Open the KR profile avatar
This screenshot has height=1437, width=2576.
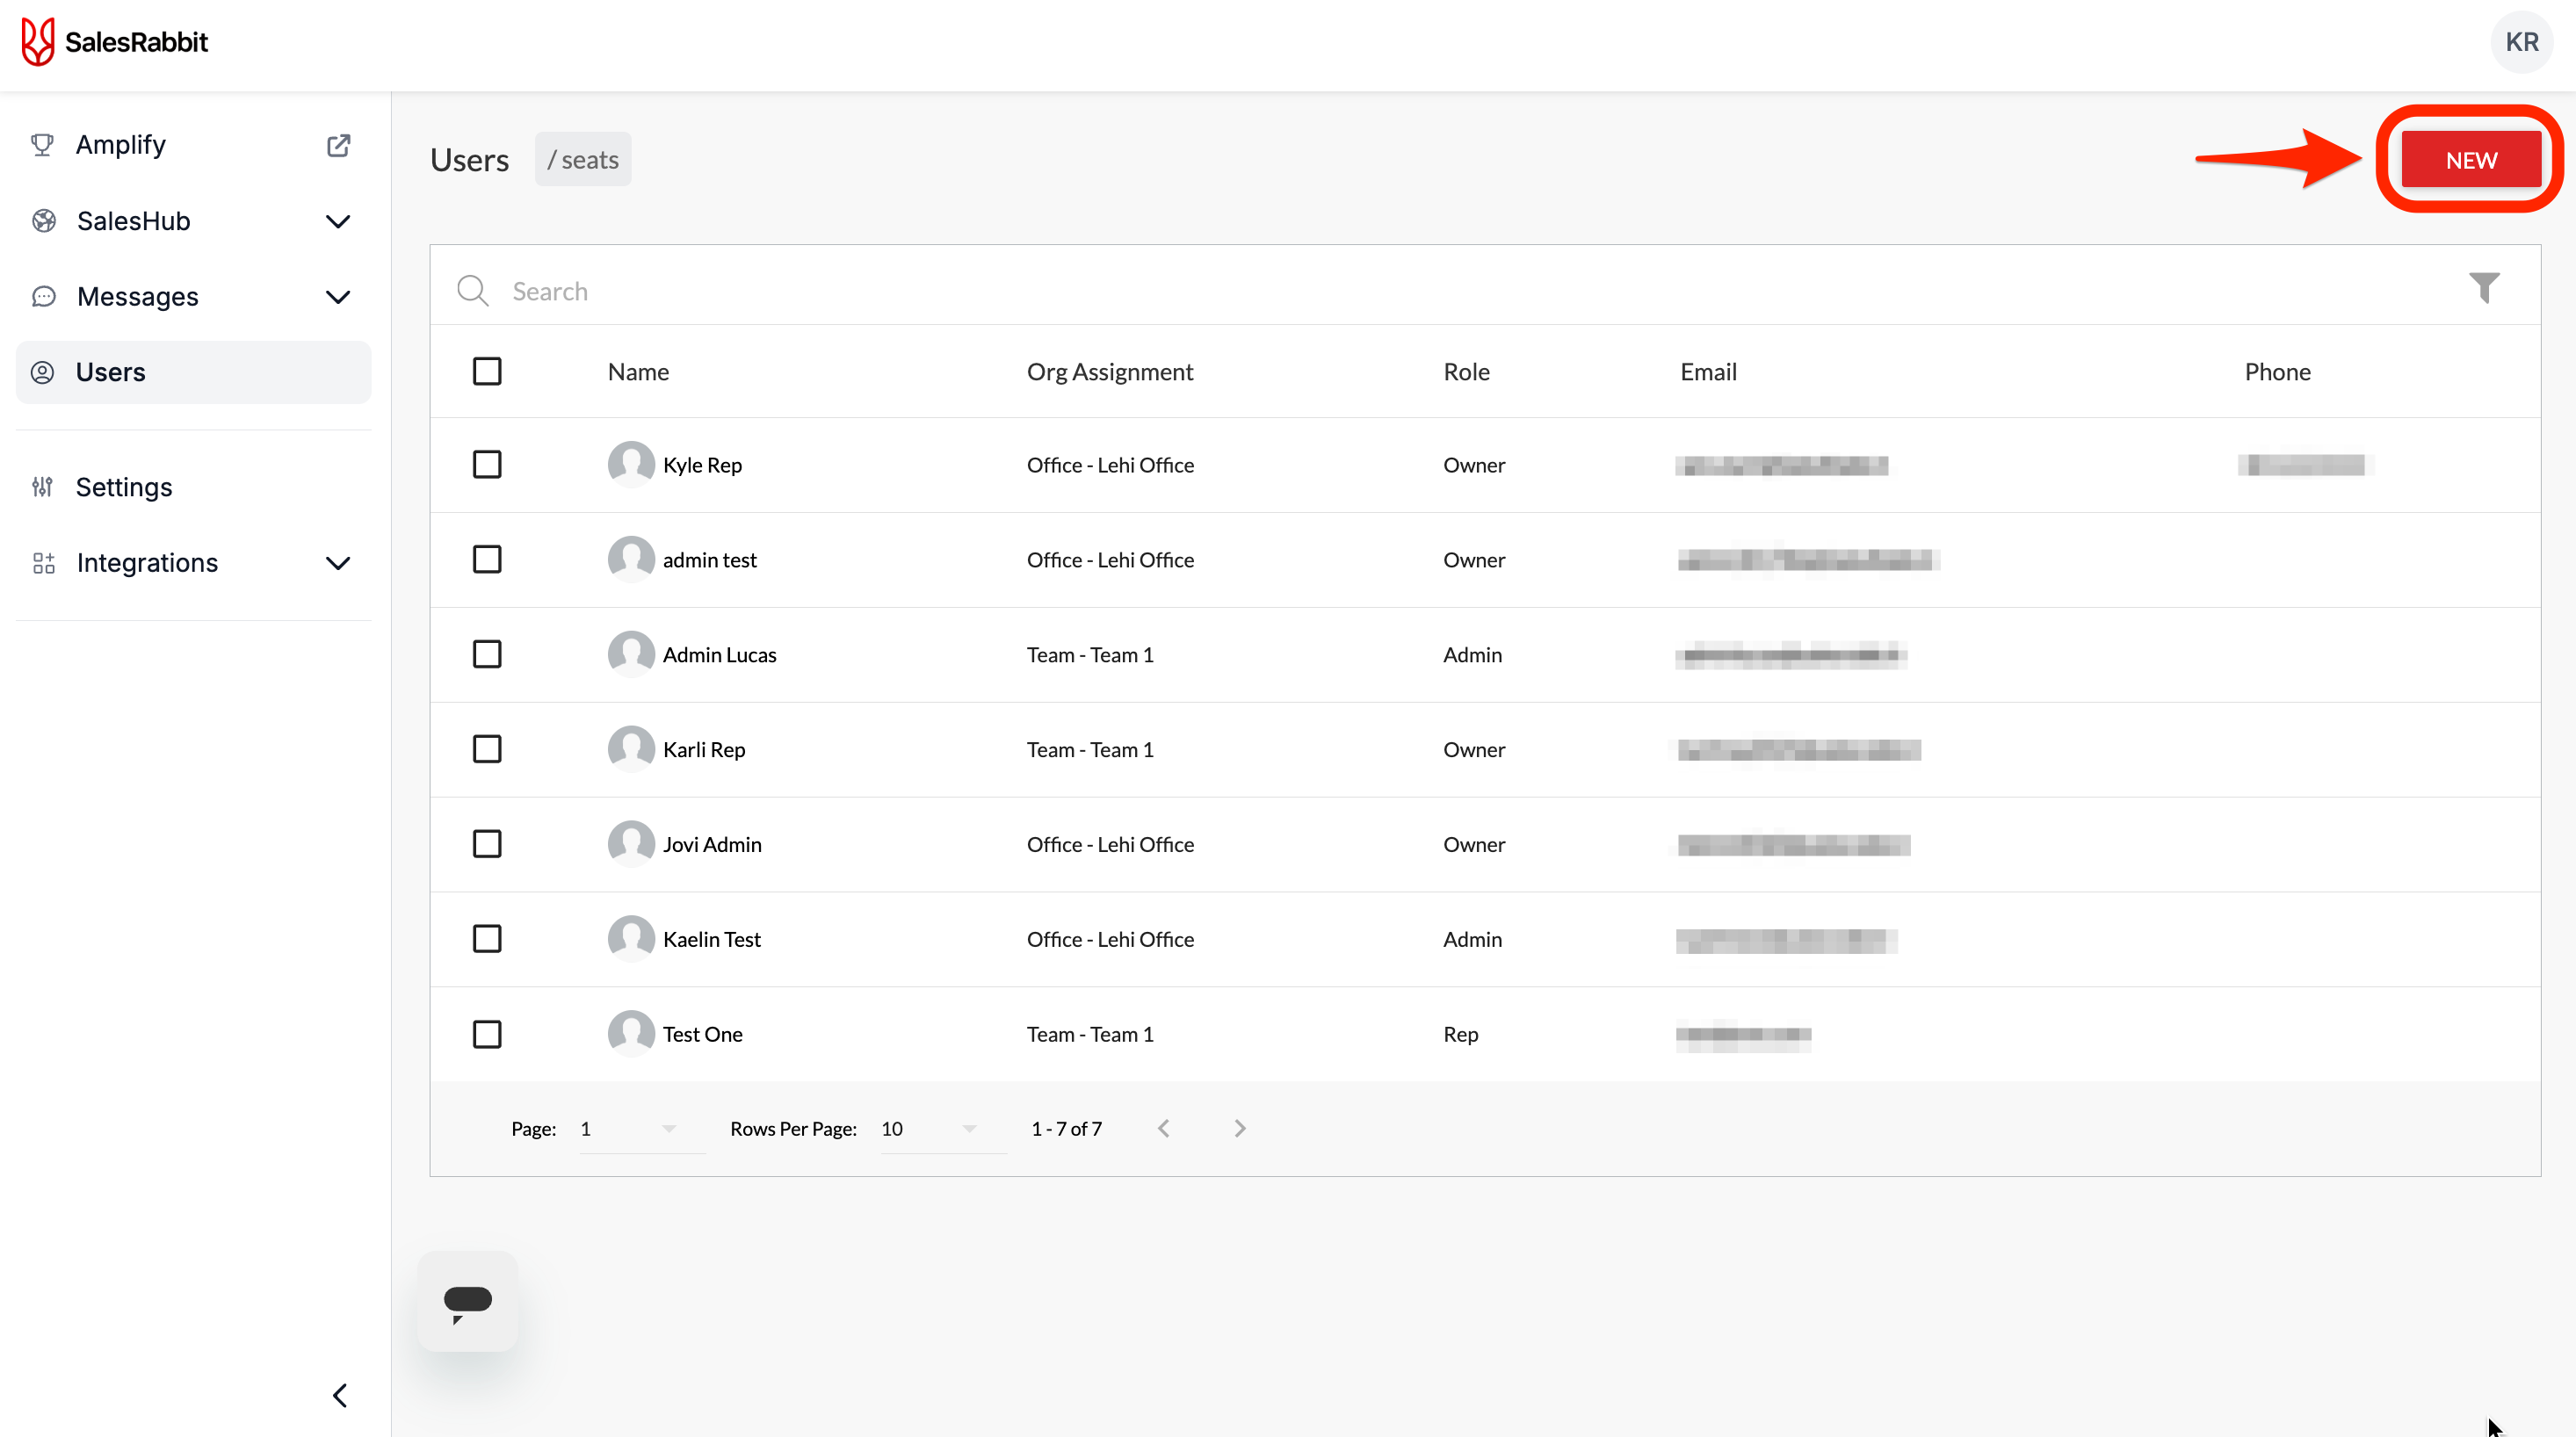[2521, 42]
